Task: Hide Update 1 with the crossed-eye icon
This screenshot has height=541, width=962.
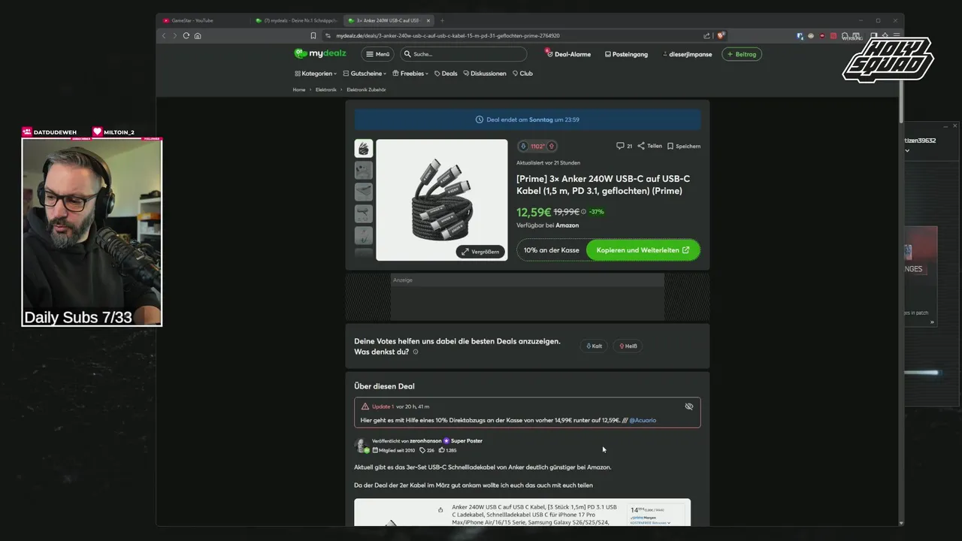Action: tap(689, 407)
